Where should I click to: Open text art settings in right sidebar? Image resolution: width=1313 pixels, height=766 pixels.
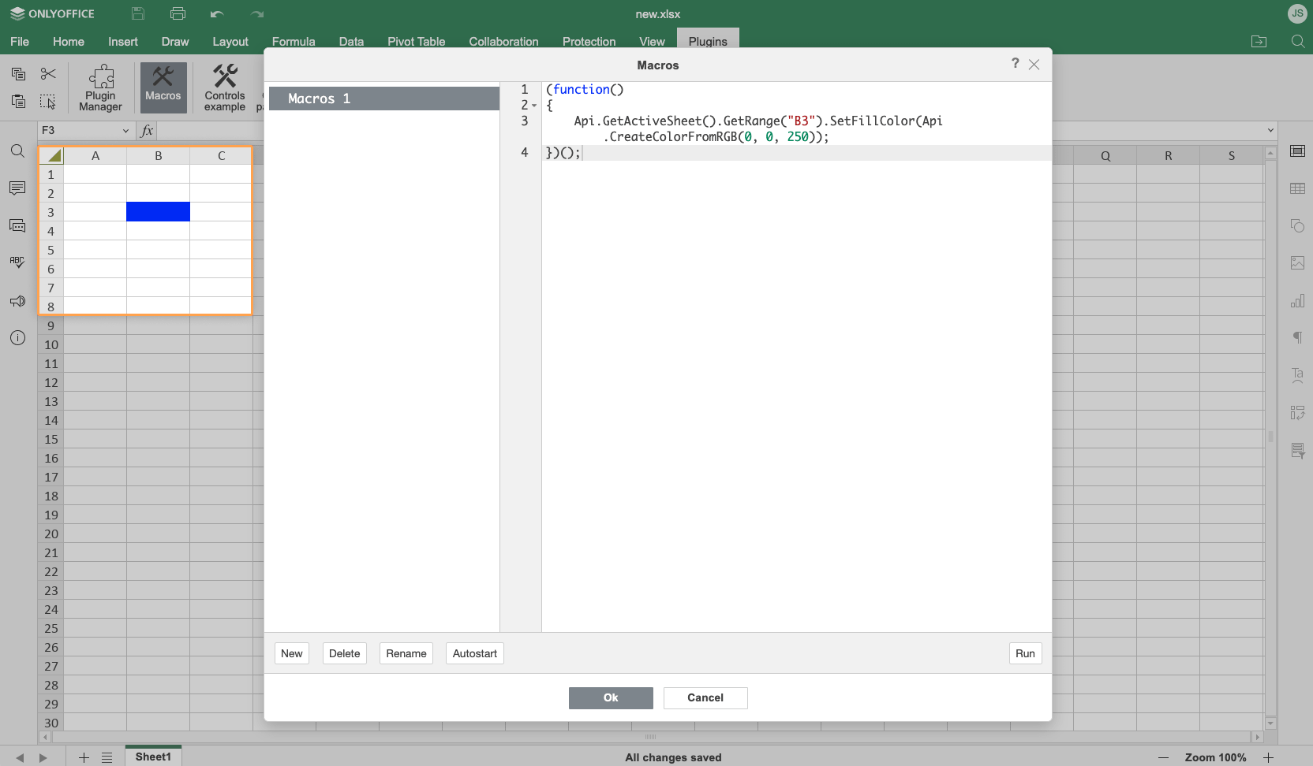[1297, 375]
